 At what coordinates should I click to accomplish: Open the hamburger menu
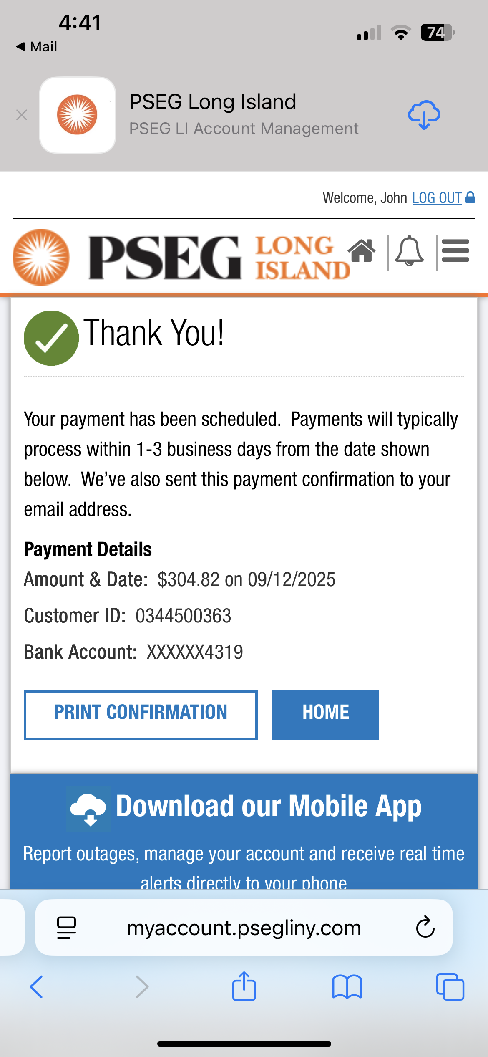(x=455, y=251)
